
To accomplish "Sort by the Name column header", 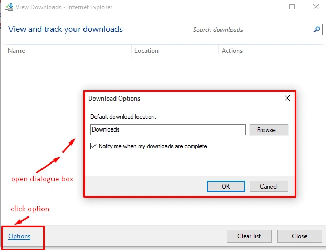I will click(16, 51).
